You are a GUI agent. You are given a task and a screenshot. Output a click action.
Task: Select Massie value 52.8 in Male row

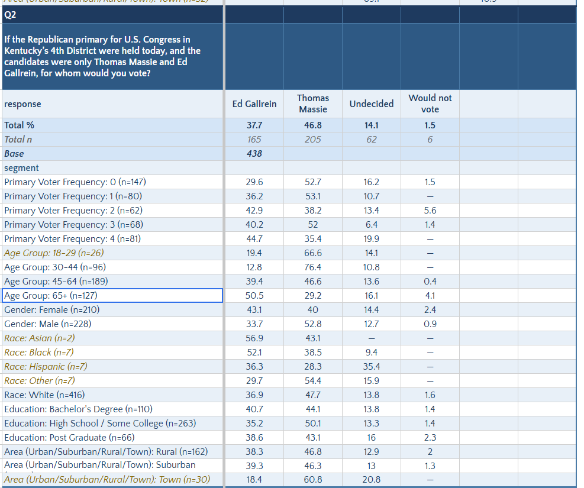tap(313, 324)
